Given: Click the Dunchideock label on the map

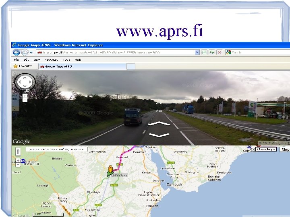Looking at the screenshot, I should [97, 151].
